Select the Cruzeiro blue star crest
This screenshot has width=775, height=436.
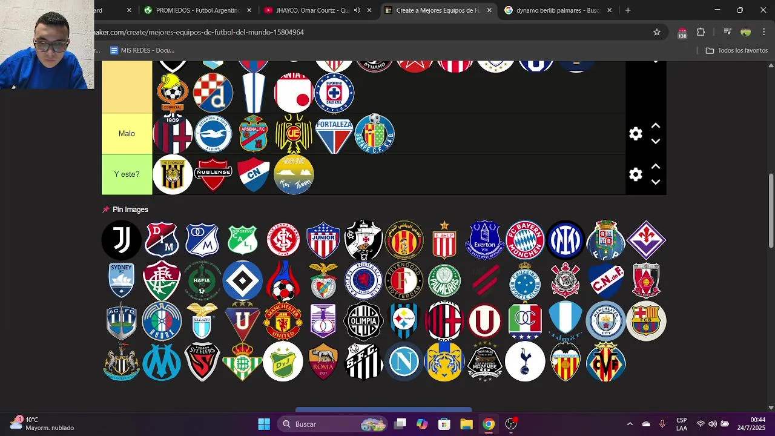pyautogui.click(x=525, y=280)
